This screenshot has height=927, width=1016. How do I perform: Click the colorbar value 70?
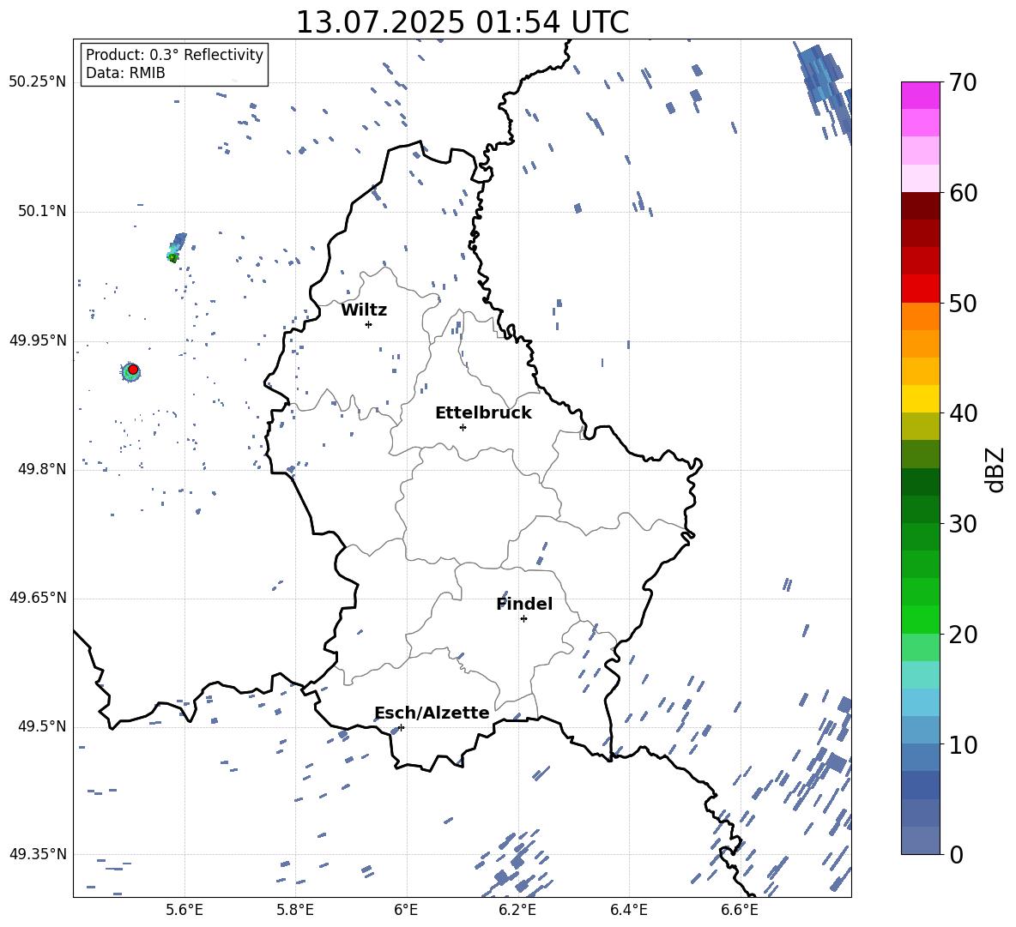[963, 82]
